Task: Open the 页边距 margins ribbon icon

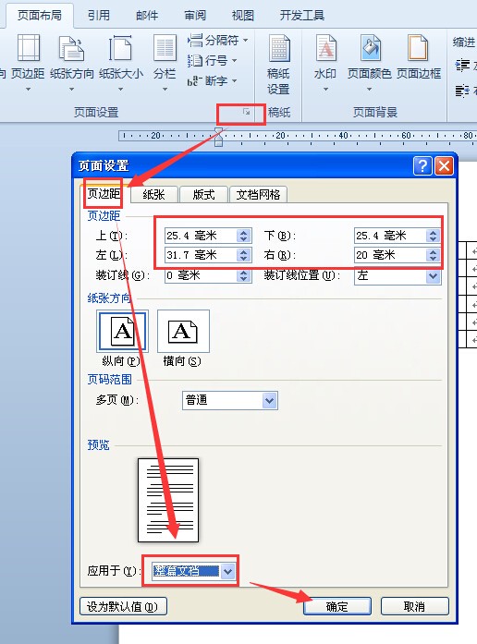Action: tap(28, 63)
